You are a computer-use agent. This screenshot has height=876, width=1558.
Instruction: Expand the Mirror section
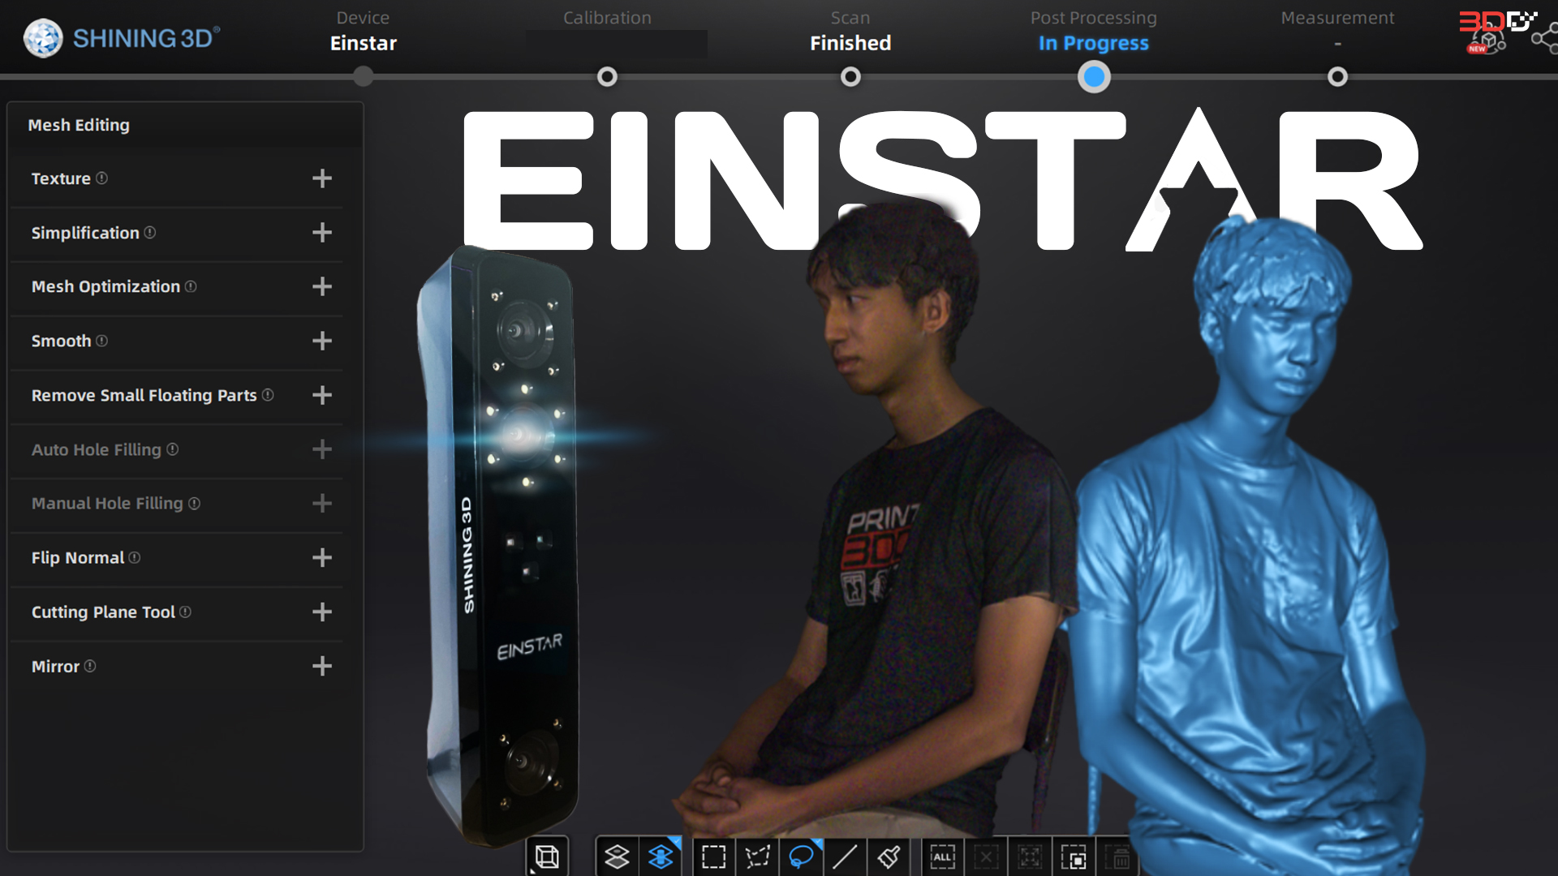(322, 666)
